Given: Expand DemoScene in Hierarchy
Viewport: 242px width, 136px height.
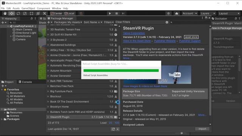Looking at the screenshot, I should [11, 36].
